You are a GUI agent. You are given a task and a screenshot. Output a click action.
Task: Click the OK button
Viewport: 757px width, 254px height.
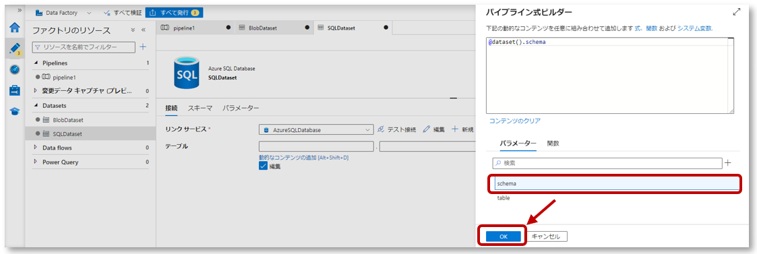[x=504, y=236]
